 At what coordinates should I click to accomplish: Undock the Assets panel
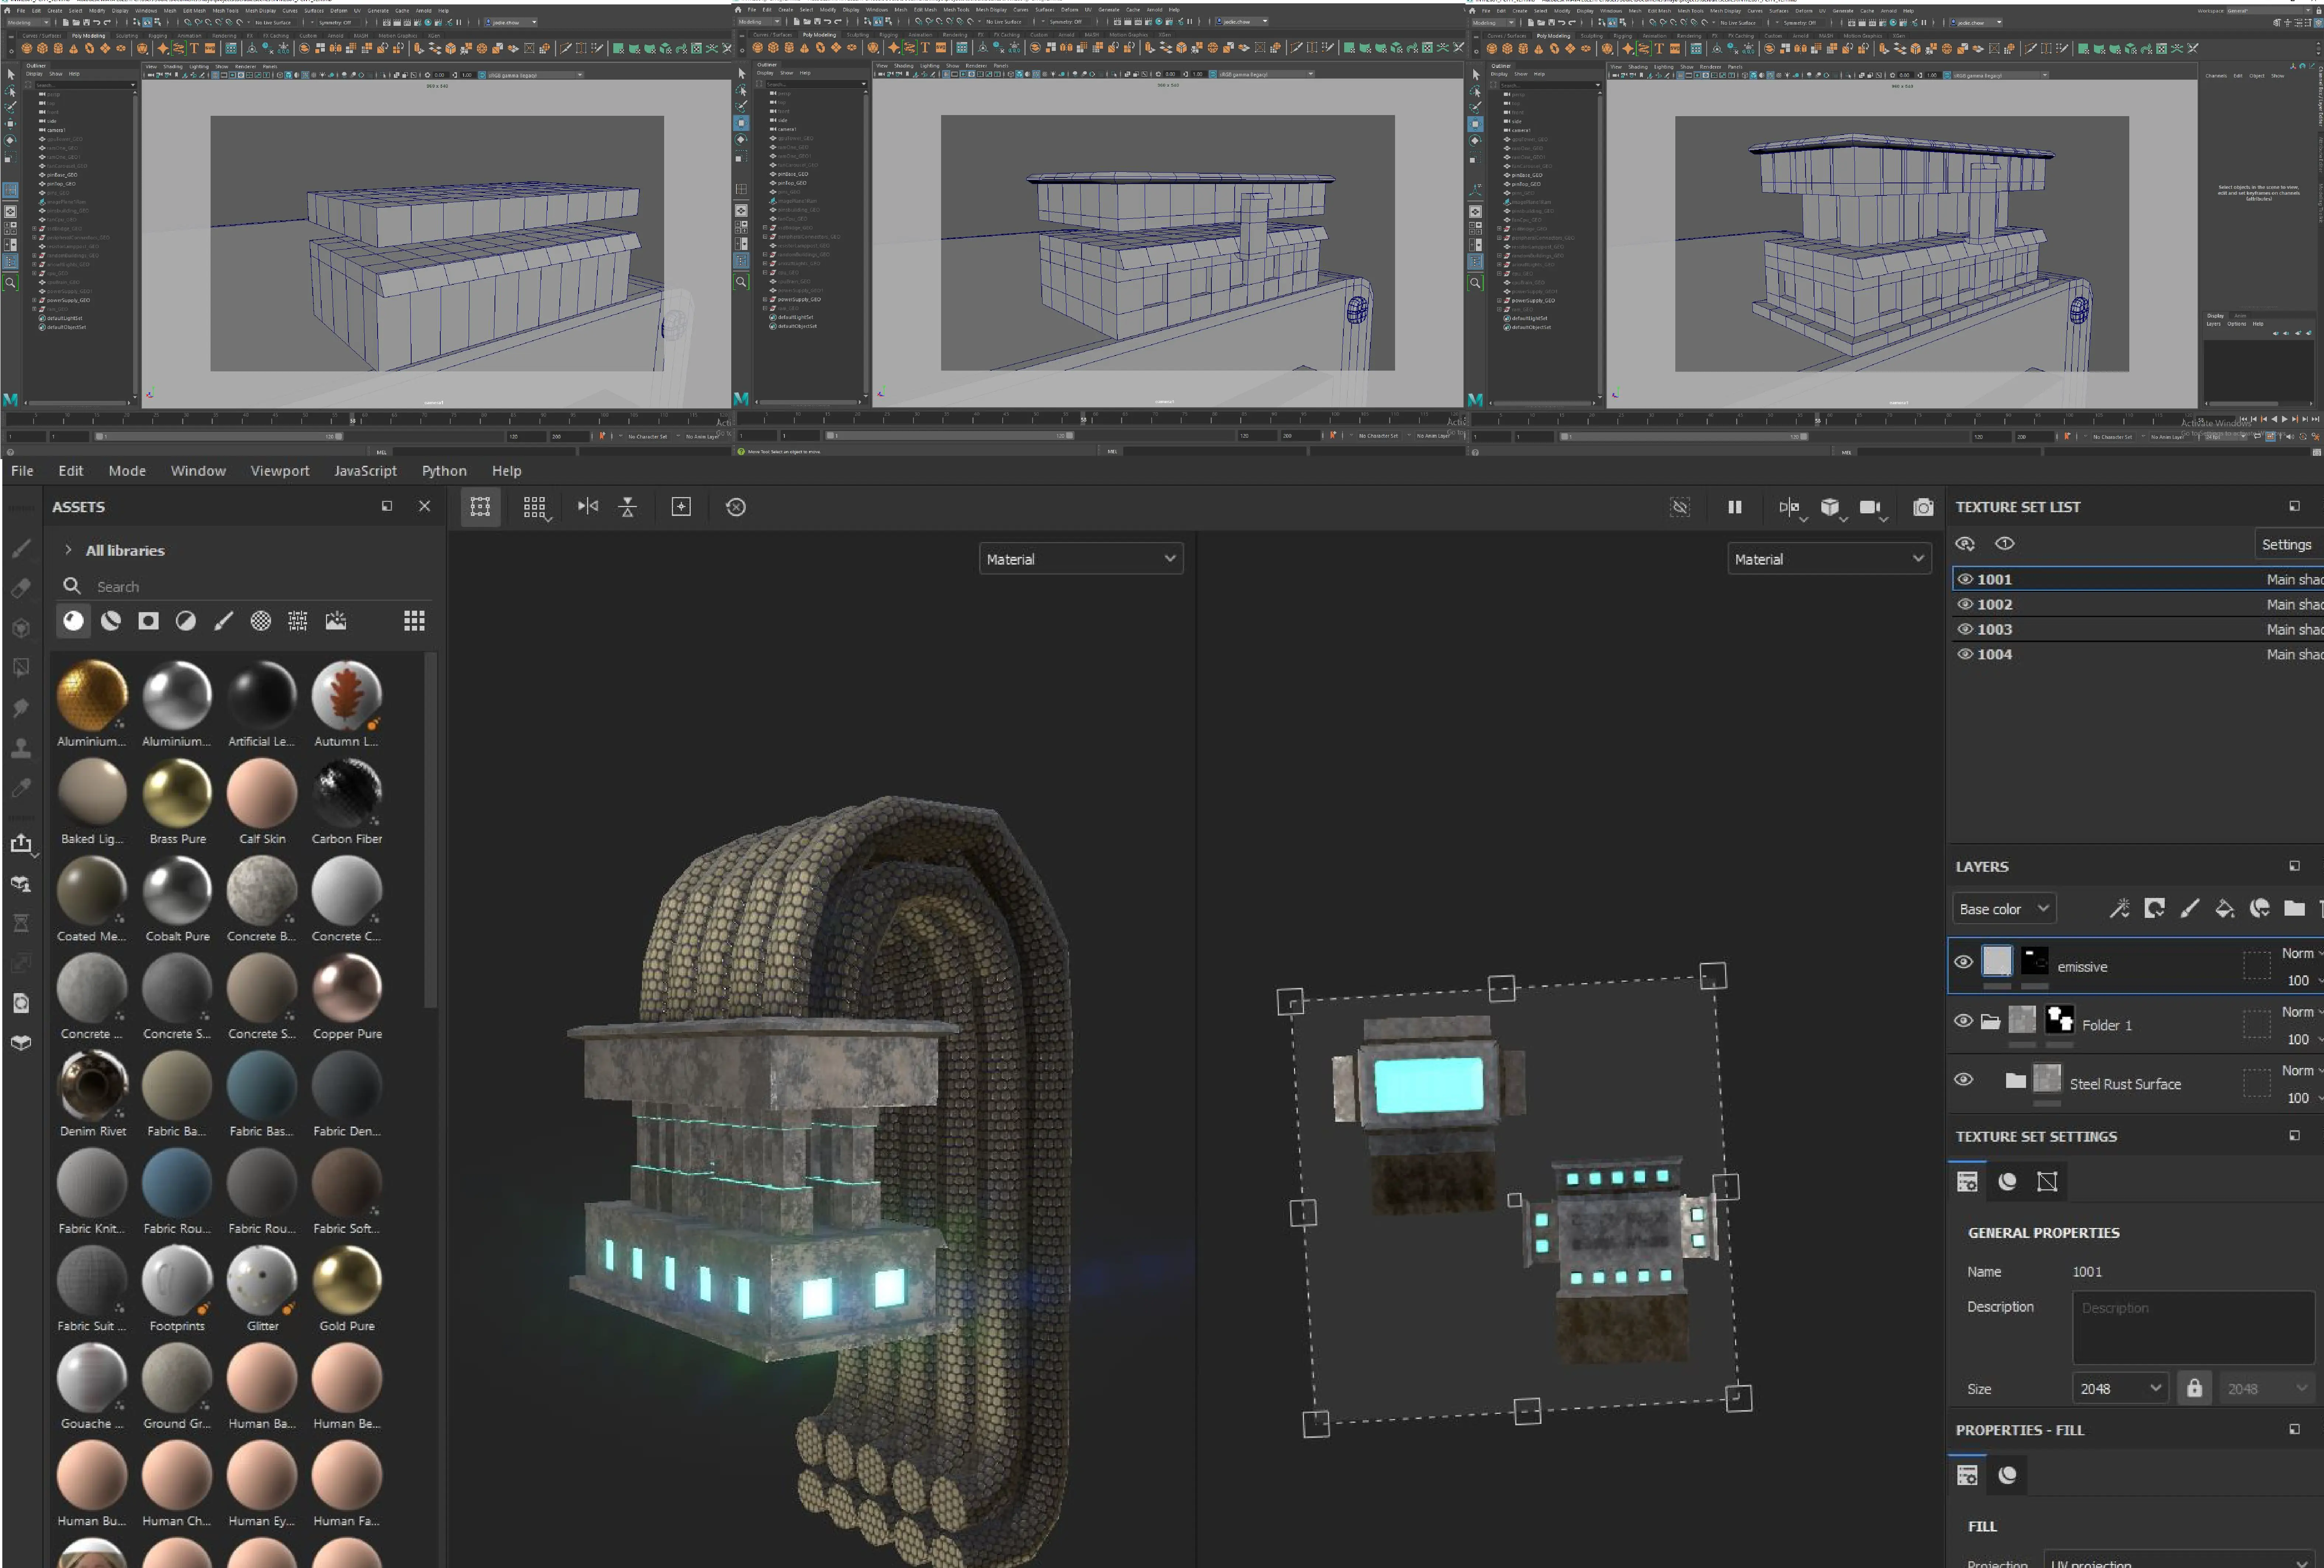[x=387, y=506]
